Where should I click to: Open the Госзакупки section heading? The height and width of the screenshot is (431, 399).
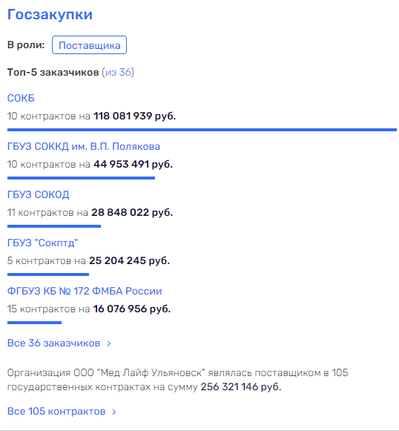point(50,15)
